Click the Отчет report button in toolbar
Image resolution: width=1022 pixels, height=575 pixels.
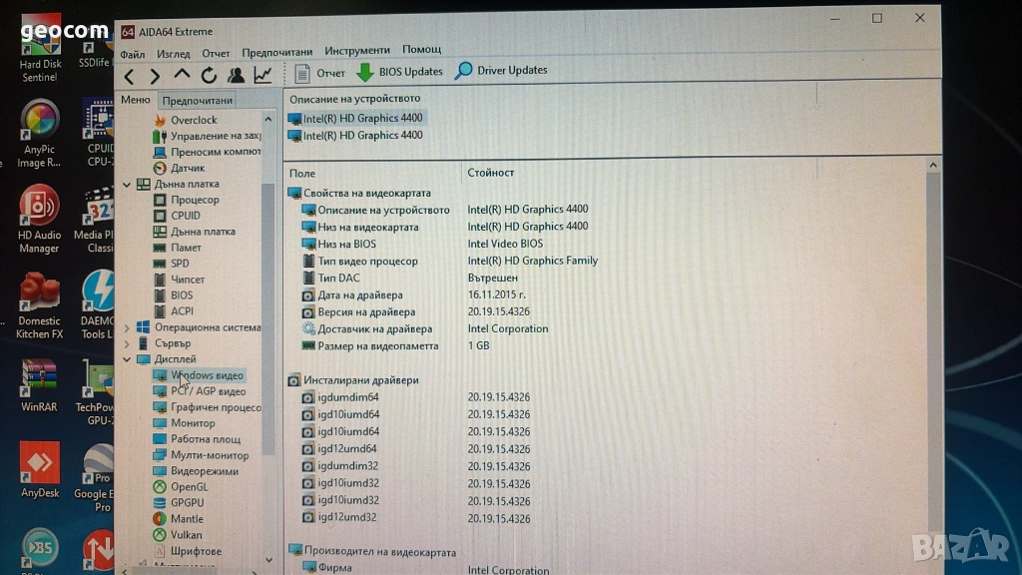coord(320,73)
